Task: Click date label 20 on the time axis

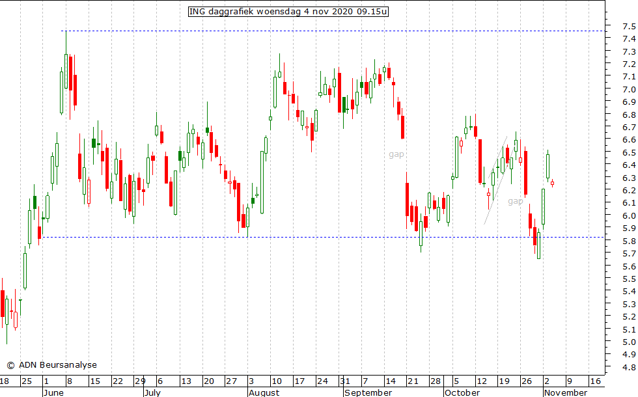Action: [209, 381]
